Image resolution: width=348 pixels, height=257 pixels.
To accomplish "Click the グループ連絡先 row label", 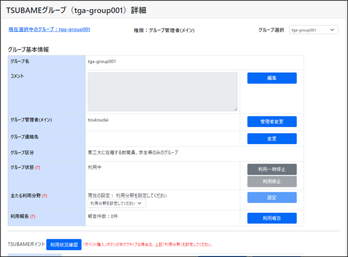I will coord(24,137).
